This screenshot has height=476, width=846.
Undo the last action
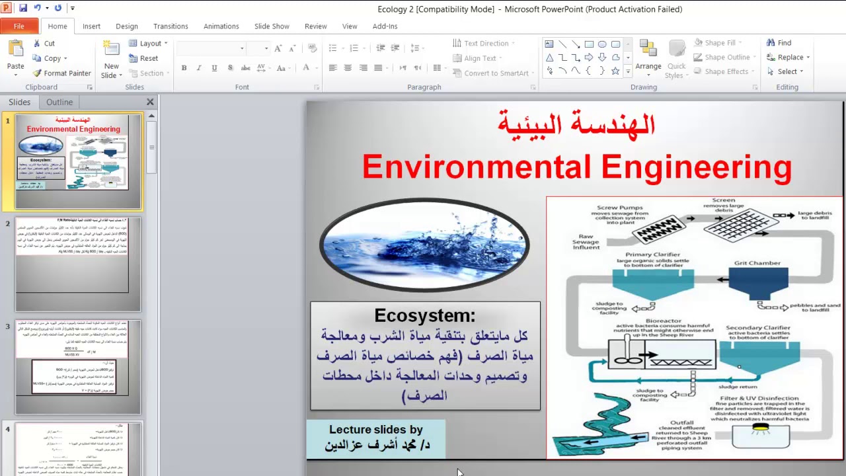37,9
